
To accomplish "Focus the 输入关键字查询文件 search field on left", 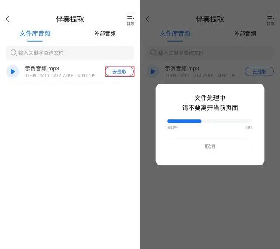I will pos(70,53).
